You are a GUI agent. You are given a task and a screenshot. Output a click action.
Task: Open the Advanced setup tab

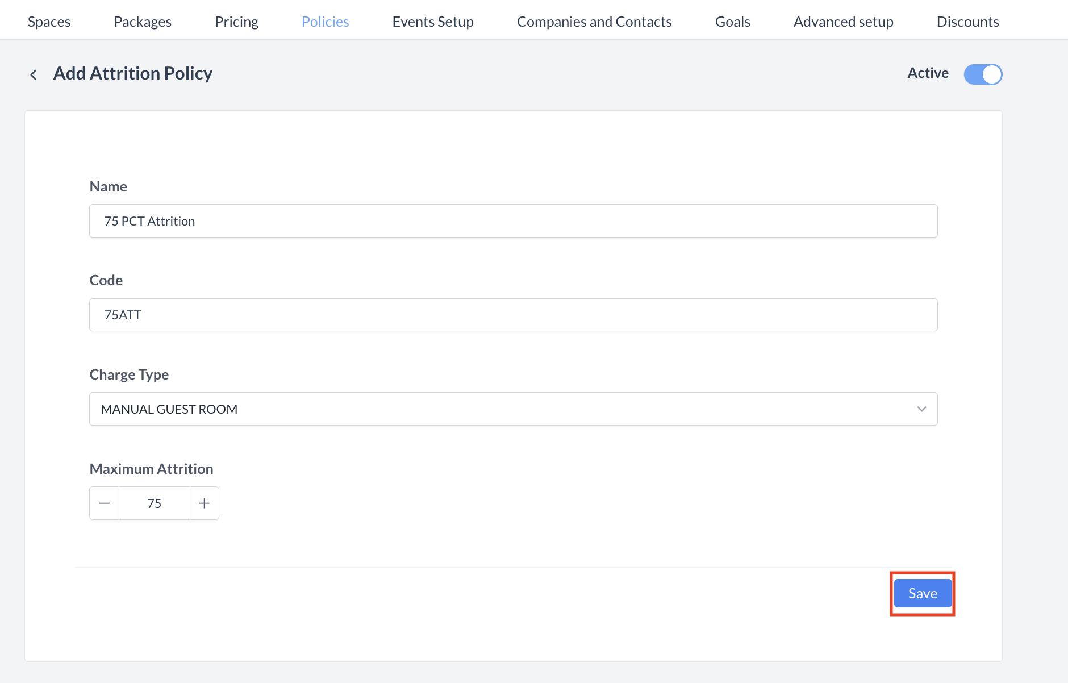[x=843, y=22]
